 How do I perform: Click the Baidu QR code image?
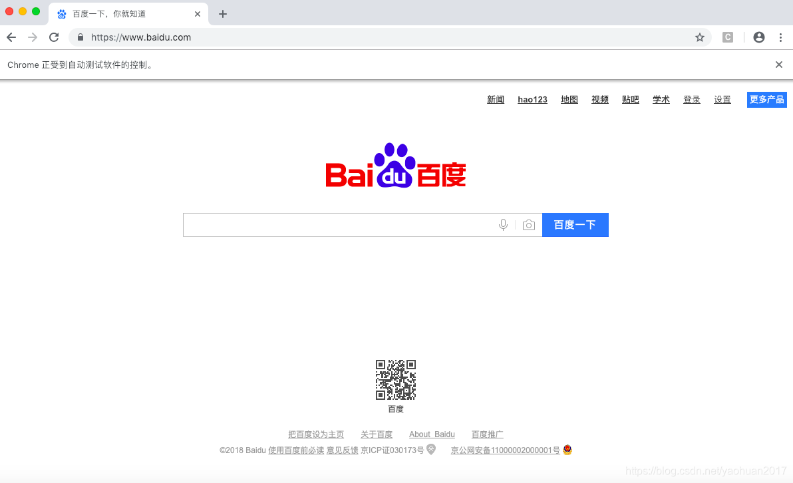click(x=395, y=380)
